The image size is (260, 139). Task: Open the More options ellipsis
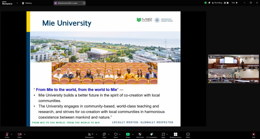click(188, 135)
